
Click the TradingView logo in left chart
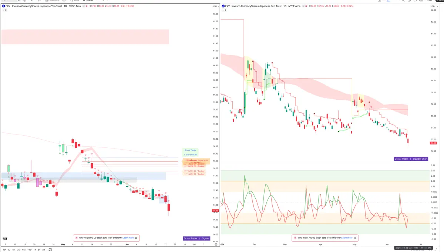click(x=5, y=239)
